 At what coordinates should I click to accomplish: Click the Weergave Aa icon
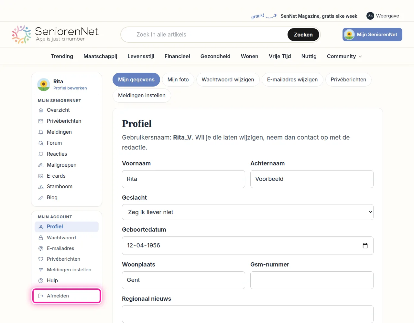pyautogui.click(x=370, y=16)
